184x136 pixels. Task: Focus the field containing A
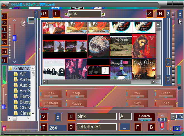pos(126,116)
